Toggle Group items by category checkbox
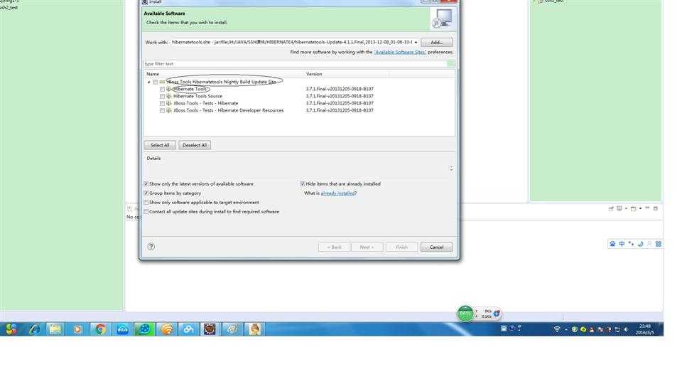Screen dimensions: 682x384 146,193
